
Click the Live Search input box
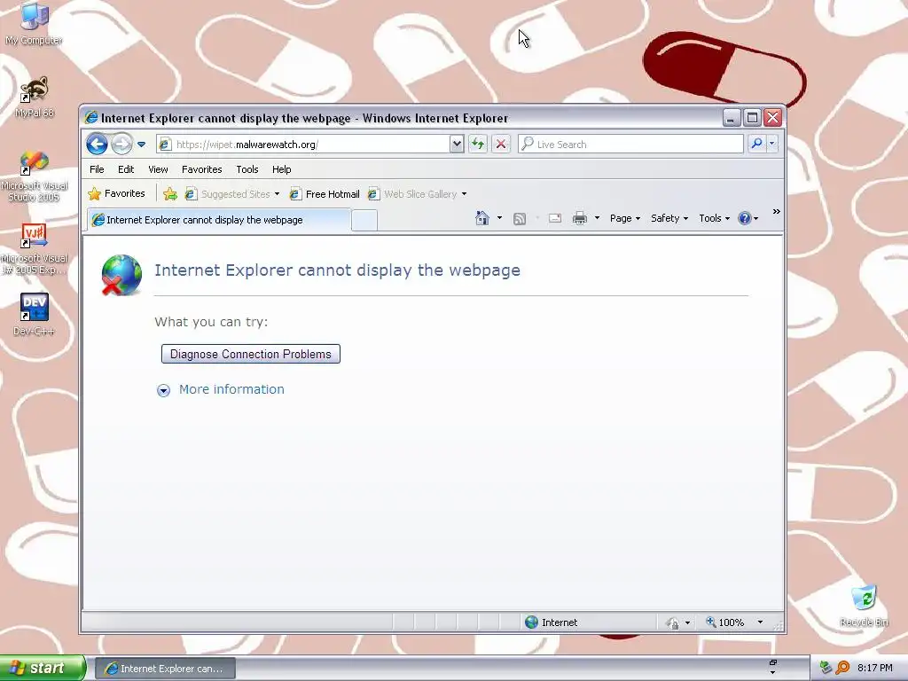630,145
